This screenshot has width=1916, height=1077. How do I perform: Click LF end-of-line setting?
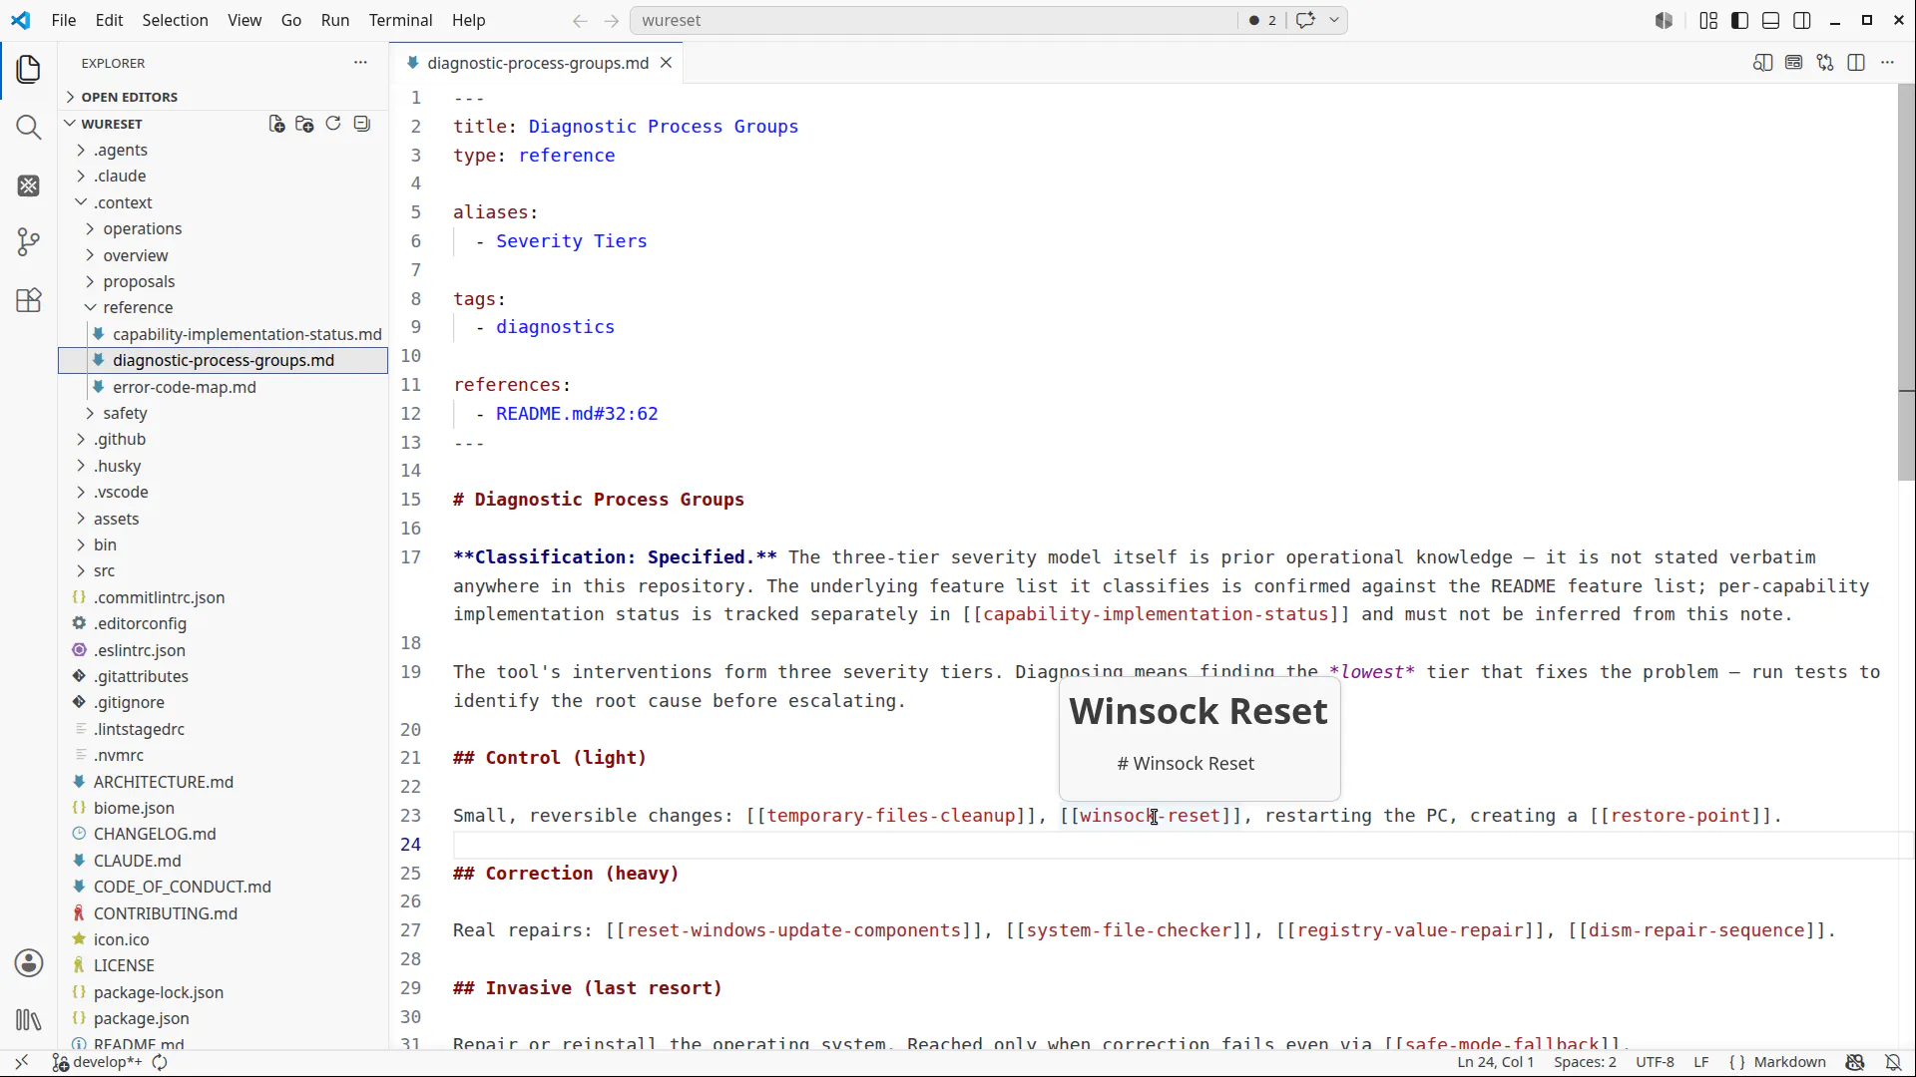coord(1701,1062)
